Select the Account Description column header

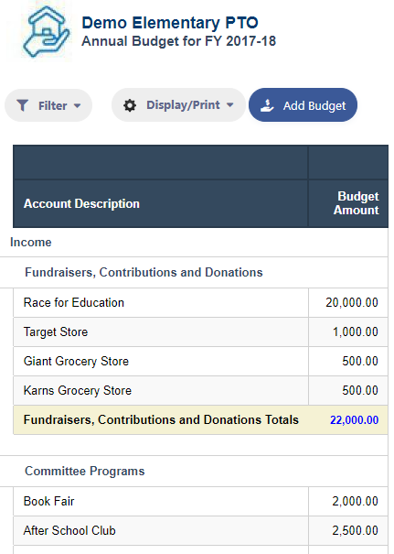[160, 203]
